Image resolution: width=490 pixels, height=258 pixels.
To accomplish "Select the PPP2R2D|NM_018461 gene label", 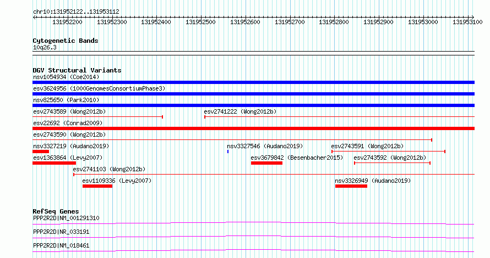I will (61, 245).
